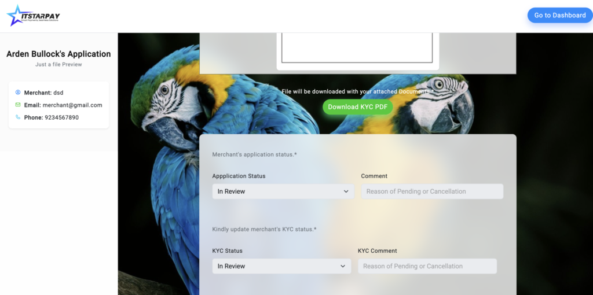Select the KYC Status In Review box
Viewport: 593px width, 295px height.
coord(282,266)
